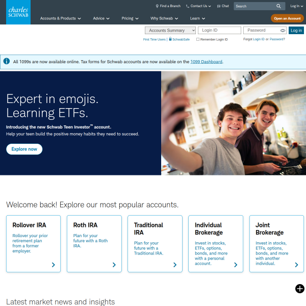
Task: Expand the Why Schwab menu
Action: (x=164, y=18)
